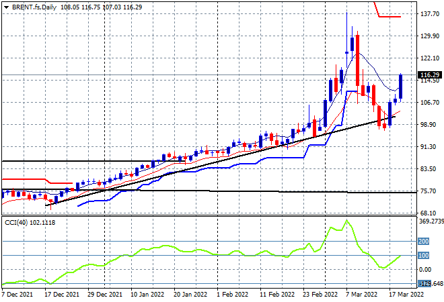Viewport: 444px width, 302px height.
Task: Click the green CCI line peak in March
Action: point(346,220)
